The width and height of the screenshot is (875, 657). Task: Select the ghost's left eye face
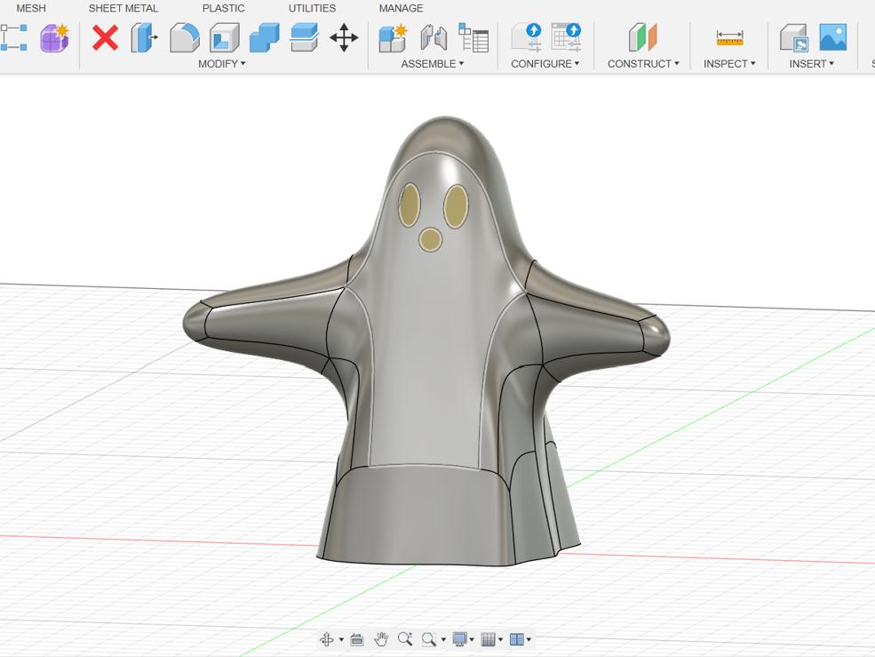pyautogui.click(x=410, y=205)
